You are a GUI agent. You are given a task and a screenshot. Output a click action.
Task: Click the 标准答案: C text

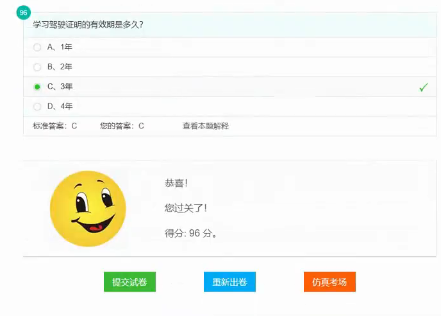pyautogui.click(x=55, y=126)
